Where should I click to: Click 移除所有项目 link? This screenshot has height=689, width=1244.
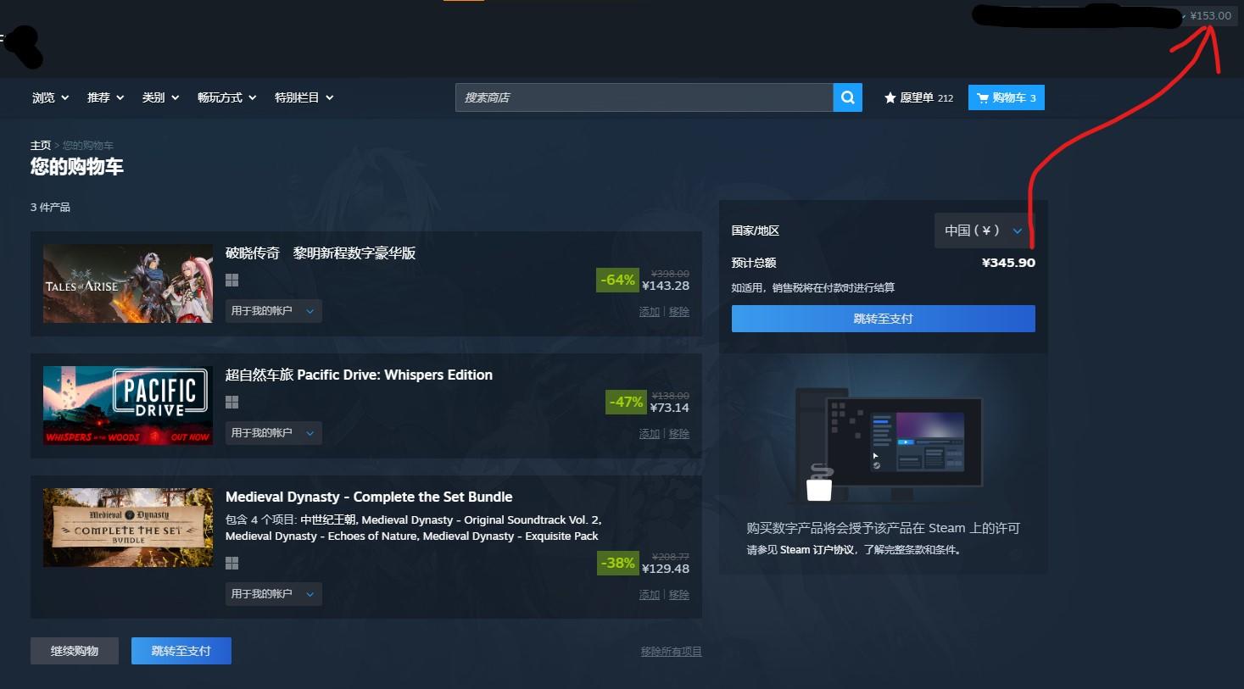point(672,652)
